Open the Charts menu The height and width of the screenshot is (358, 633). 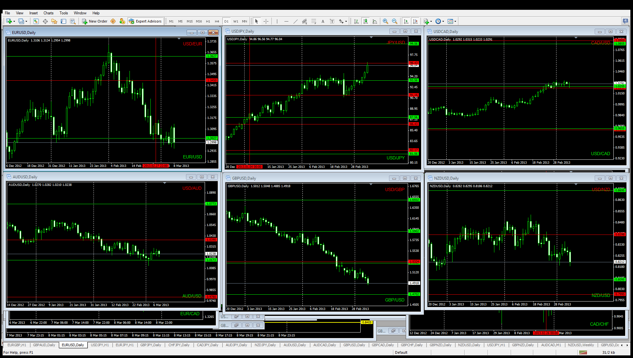pyautogui.click(x=48, y=13)
